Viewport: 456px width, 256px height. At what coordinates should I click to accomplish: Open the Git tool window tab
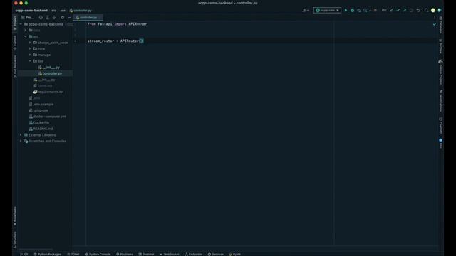24,254
